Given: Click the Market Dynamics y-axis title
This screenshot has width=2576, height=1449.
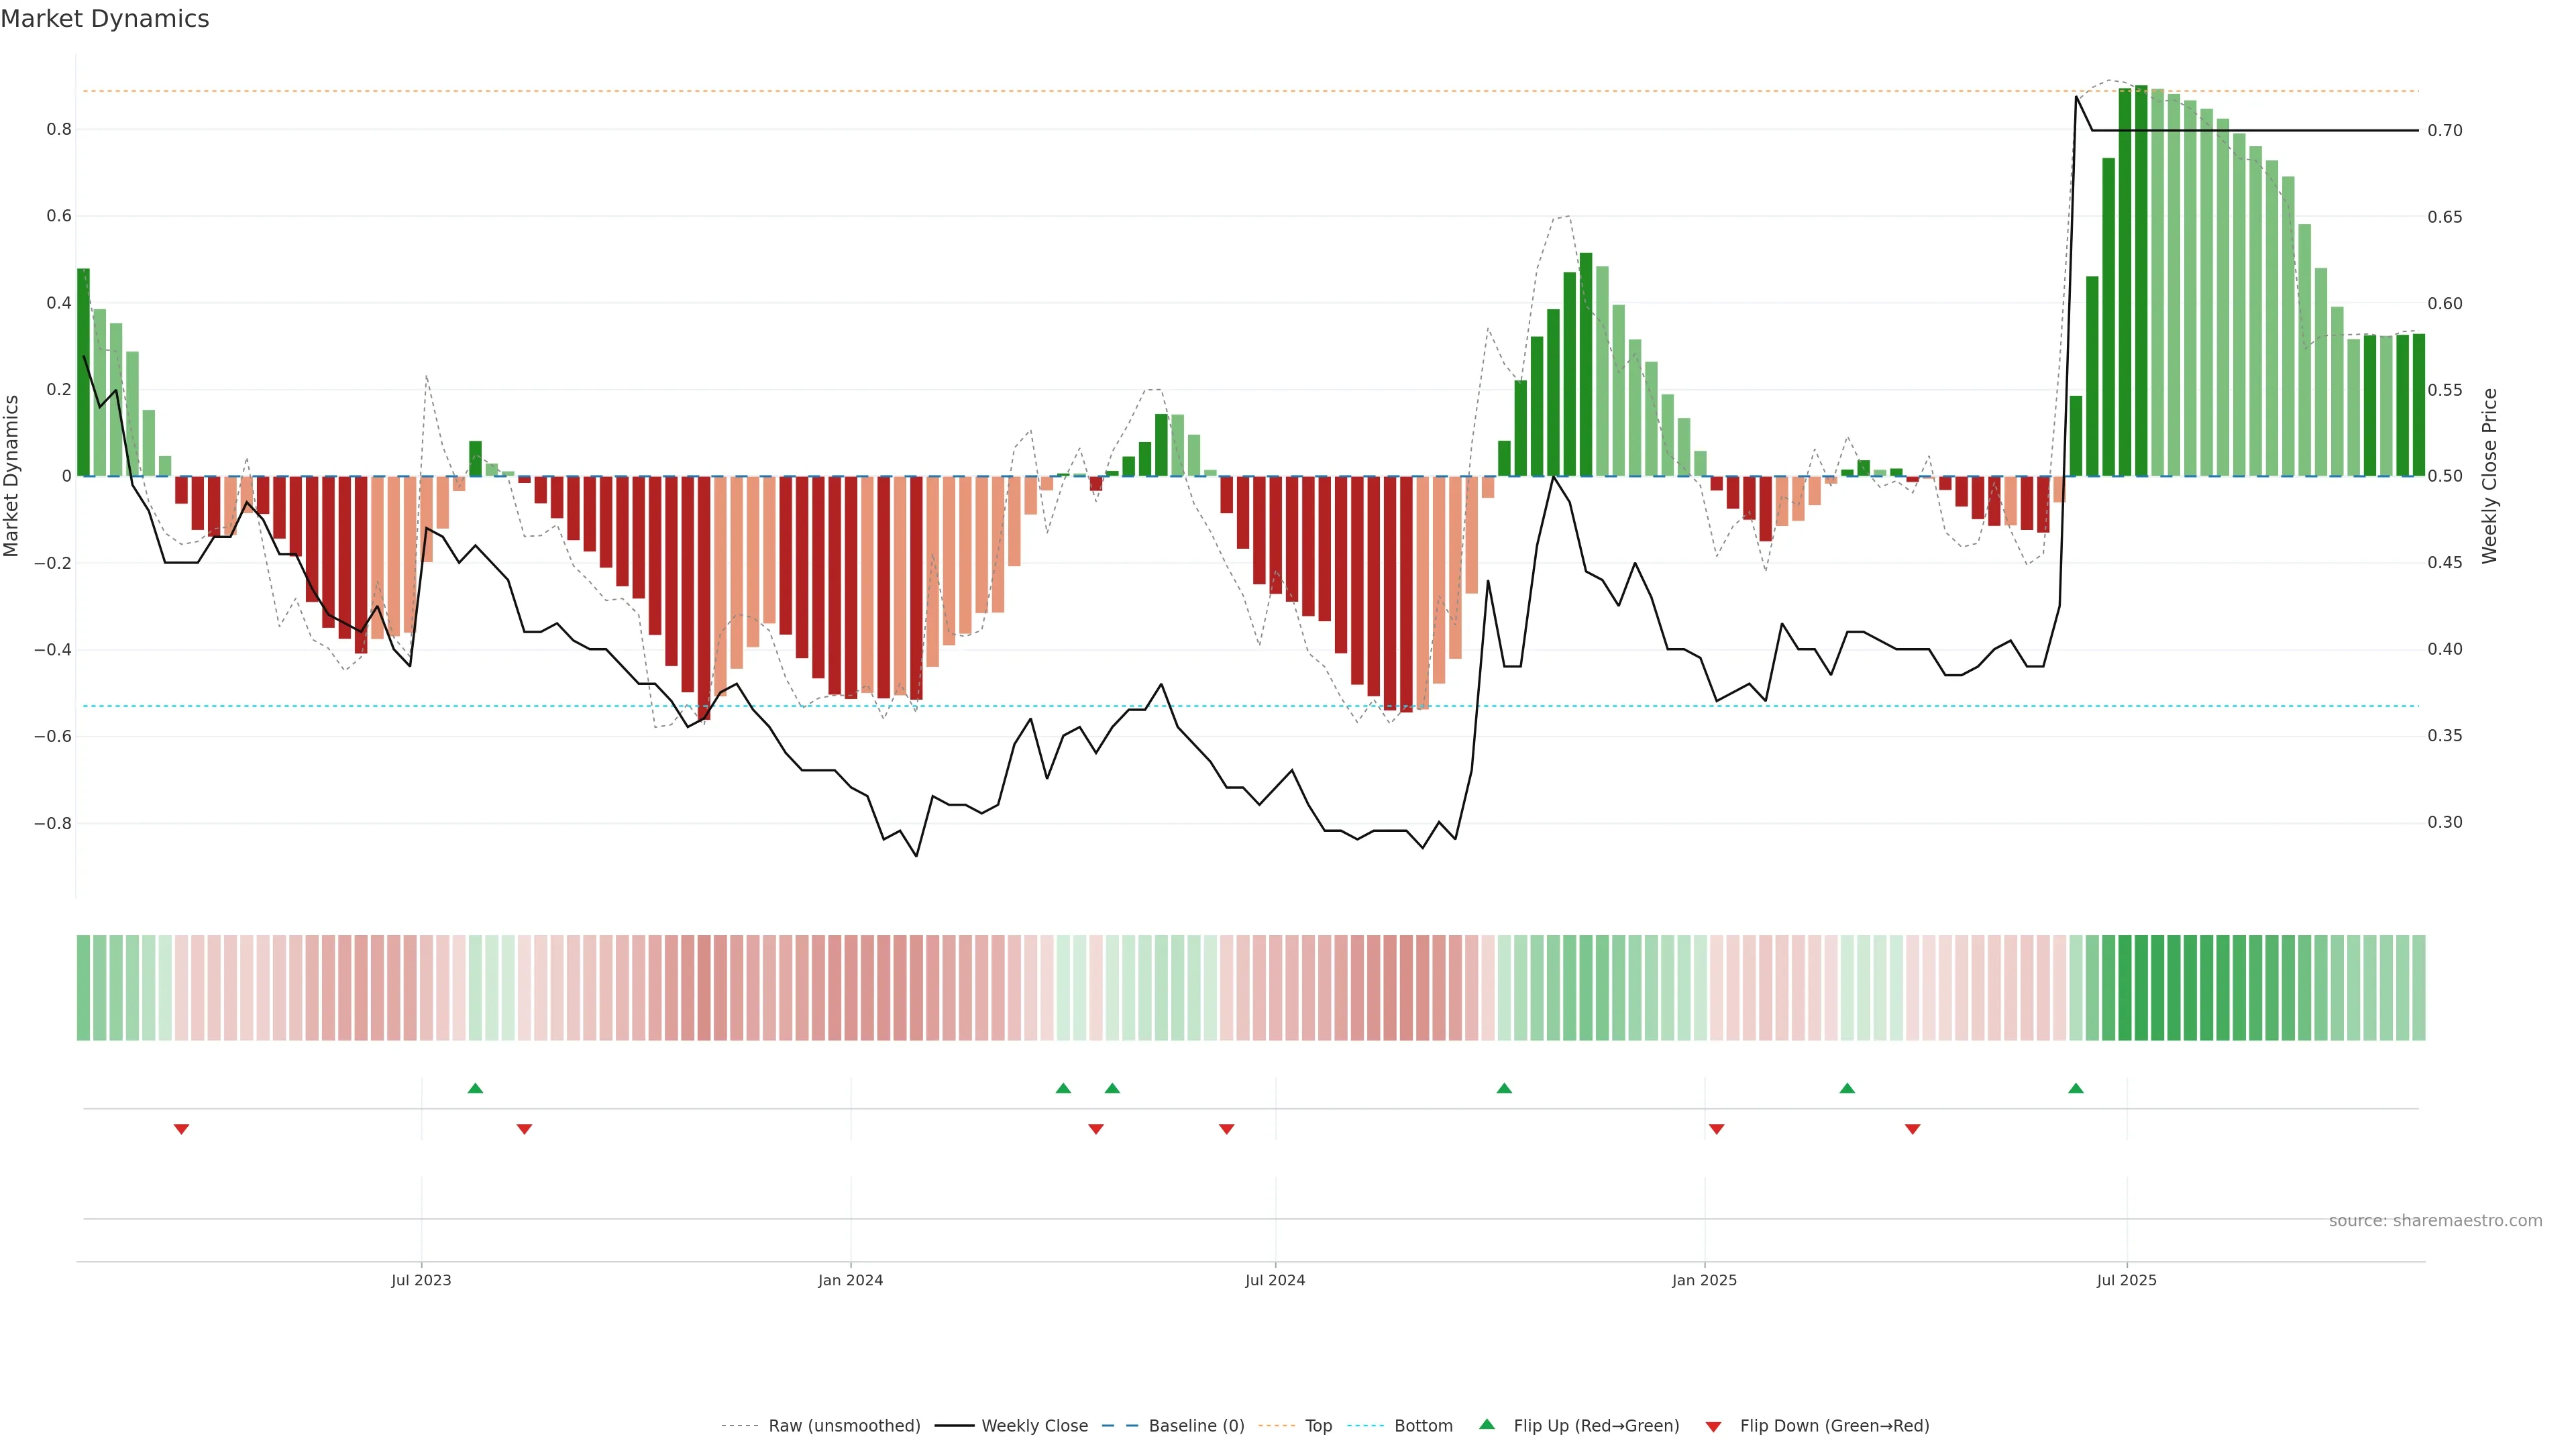Looking at the screenshot, I should 12,476.
